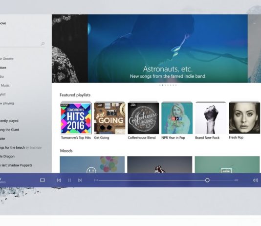Open Young the Giant in sidebar
This screenshot has width=261, height=226.
pos(9,130)
